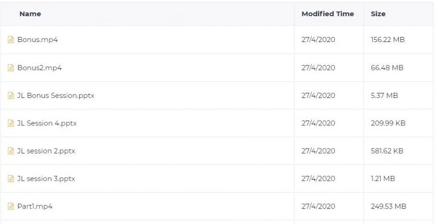The height and width of the screenshot is (224, 438).
Task: Sort files by the Name column header
Action: [30, 13]
